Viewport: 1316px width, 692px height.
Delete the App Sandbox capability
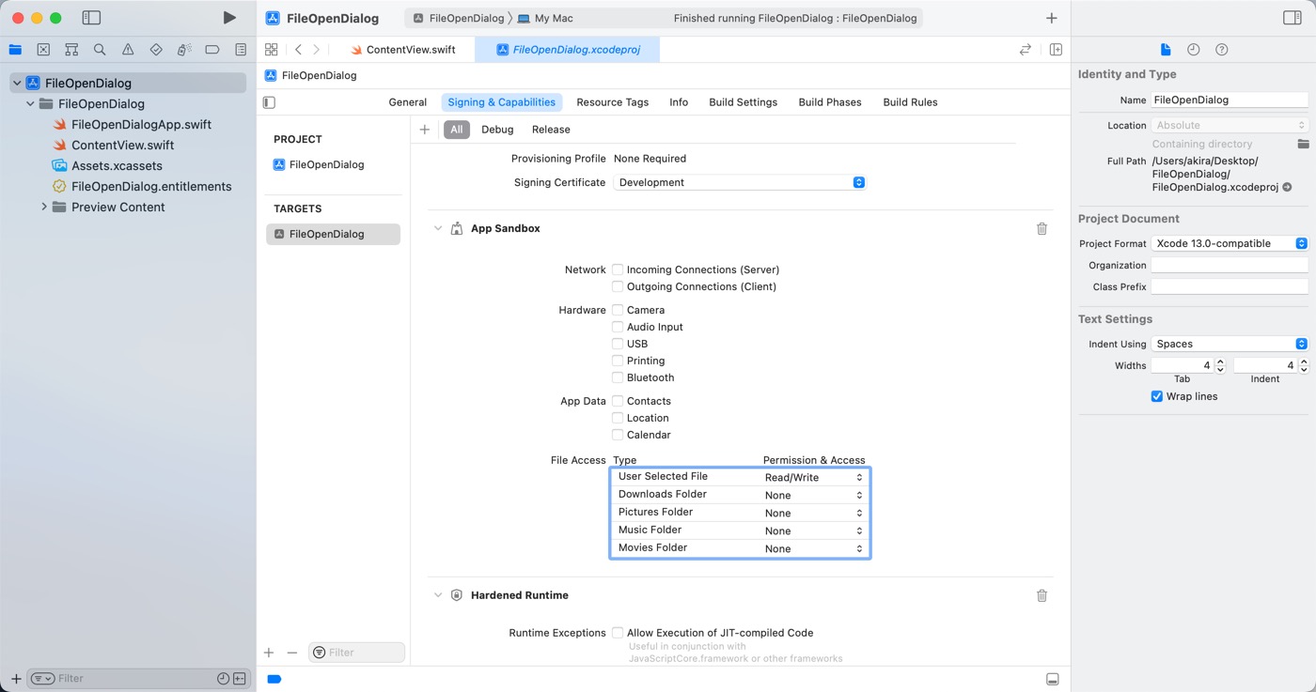click(x=1042, y=228)
